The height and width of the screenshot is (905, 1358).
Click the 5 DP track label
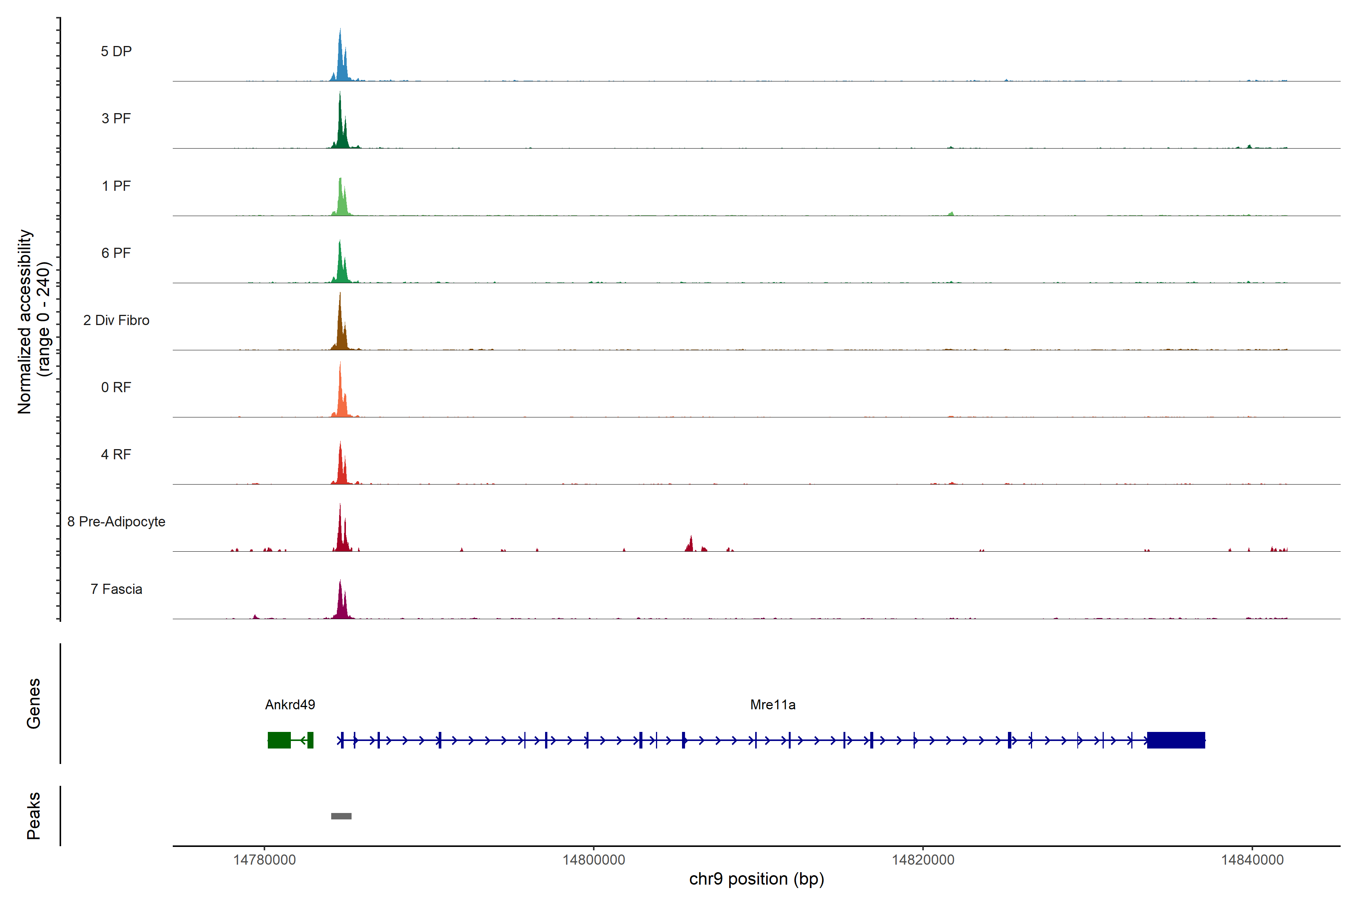116,51
